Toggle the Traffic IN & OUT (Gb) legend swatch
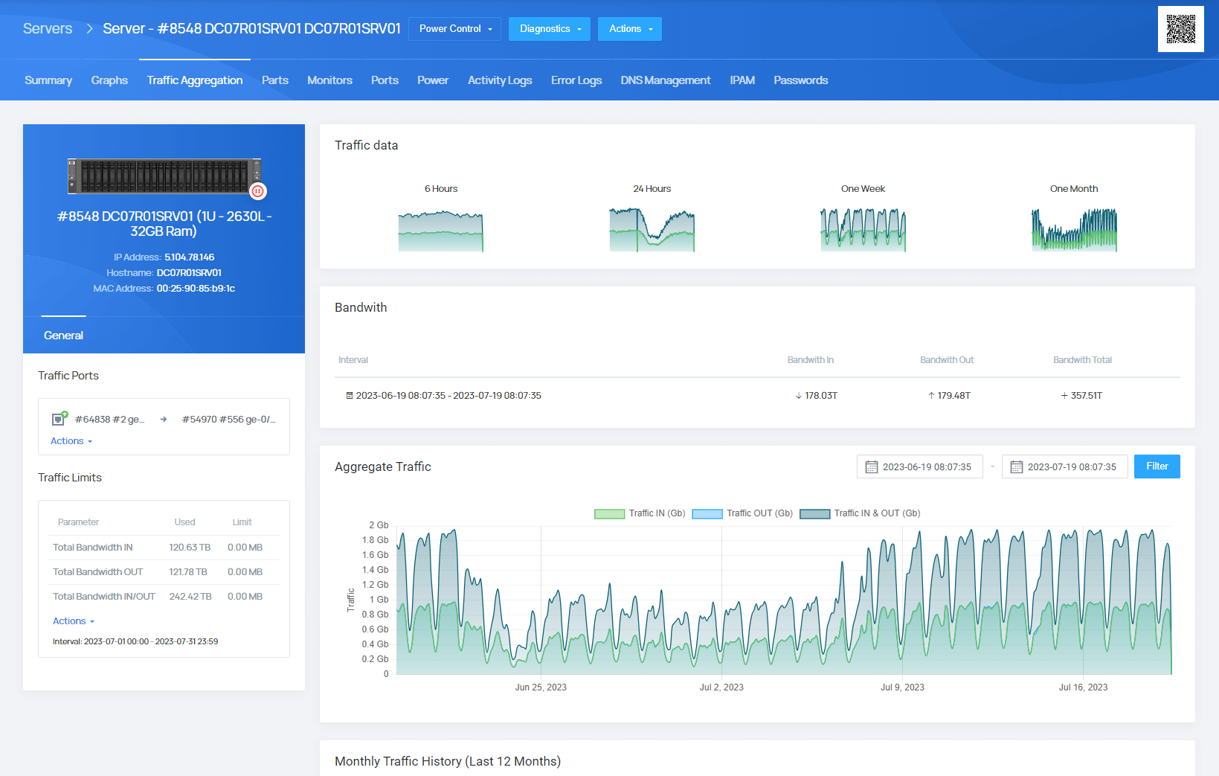 (x=815, y=513)
